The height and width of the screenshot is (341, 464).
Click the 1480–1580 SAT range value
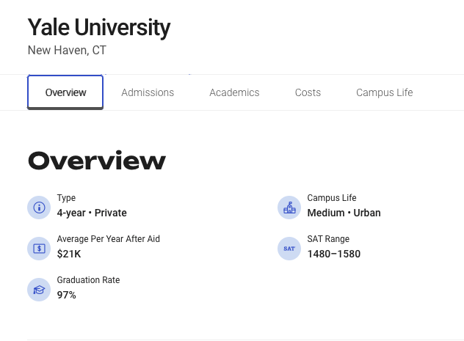(333, 254)
